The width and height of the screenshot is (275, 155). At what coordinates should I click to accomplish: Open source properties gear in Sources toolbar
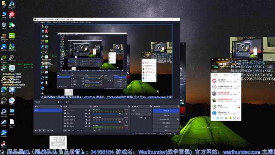pyautogui.click(x=73, y=131)
